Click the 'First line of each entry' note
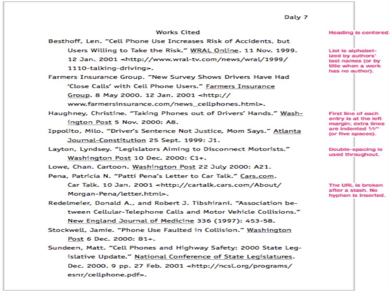390x292 pixels. point(356,124)
